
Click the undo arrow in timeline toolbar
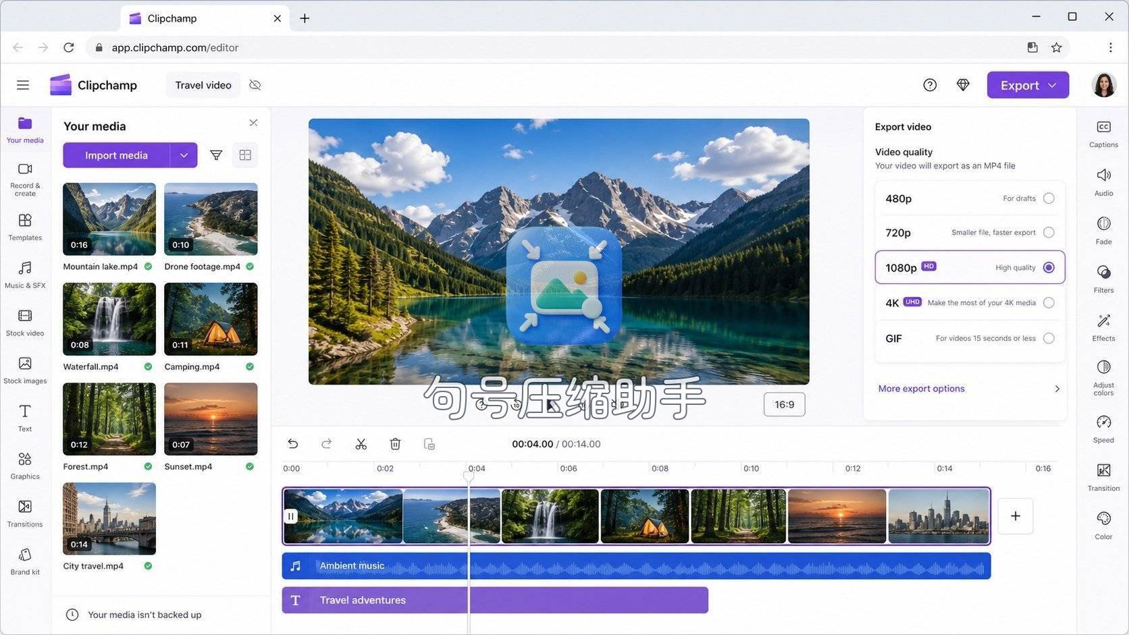tap(292, 443)
